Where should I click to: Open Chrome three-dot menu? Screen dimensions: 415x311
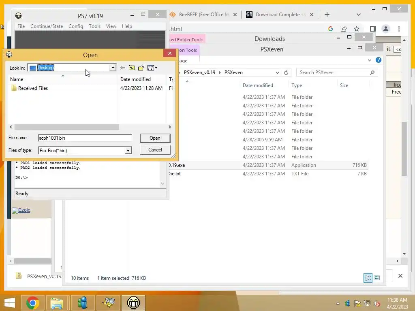(399, 29)
